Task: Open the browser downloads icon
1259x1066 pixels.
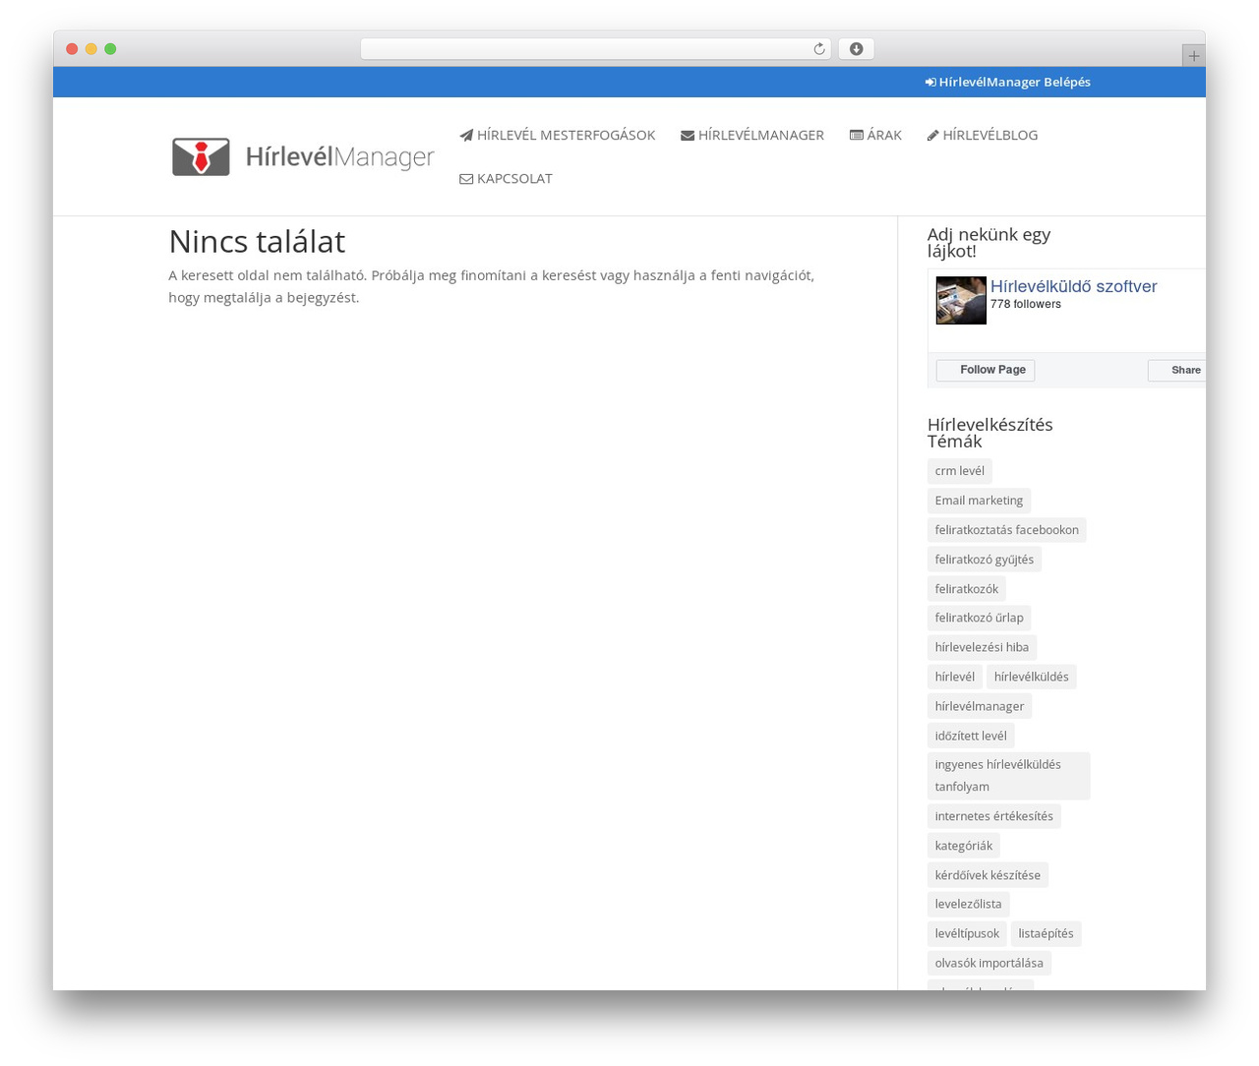Action: (856, 49)
